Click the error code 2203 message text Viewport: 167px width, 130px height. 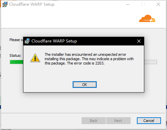tap(89, 59)
